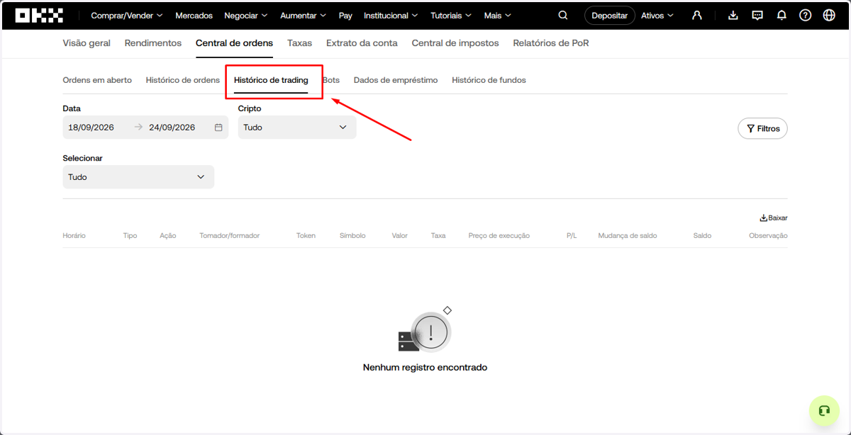The image size is (851, 435).
Task: Click the Tomador/formador column header
Action: (230, 235)
